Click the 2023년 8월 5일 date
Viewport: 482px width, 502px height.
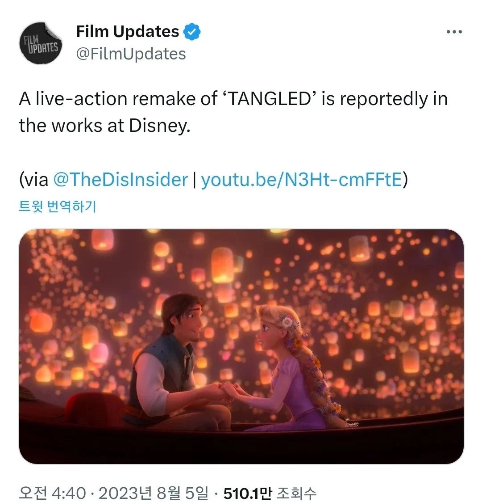[x=153, y=493]
